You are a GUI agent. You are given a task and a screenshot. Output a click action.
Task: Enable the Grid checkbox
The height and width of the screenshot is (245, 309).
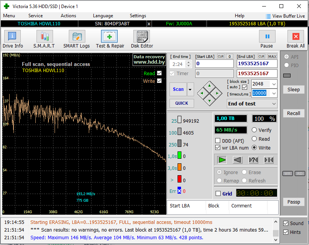pos(218,194)
